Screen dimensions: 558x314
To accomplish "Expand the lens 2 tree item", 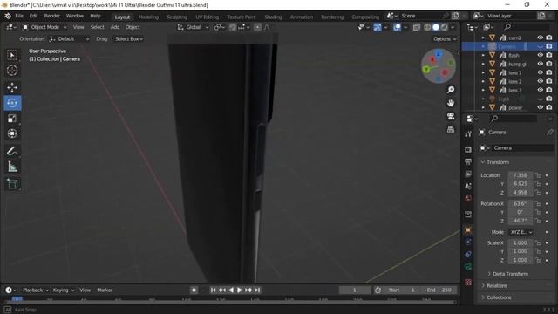I will click(483, 81).
